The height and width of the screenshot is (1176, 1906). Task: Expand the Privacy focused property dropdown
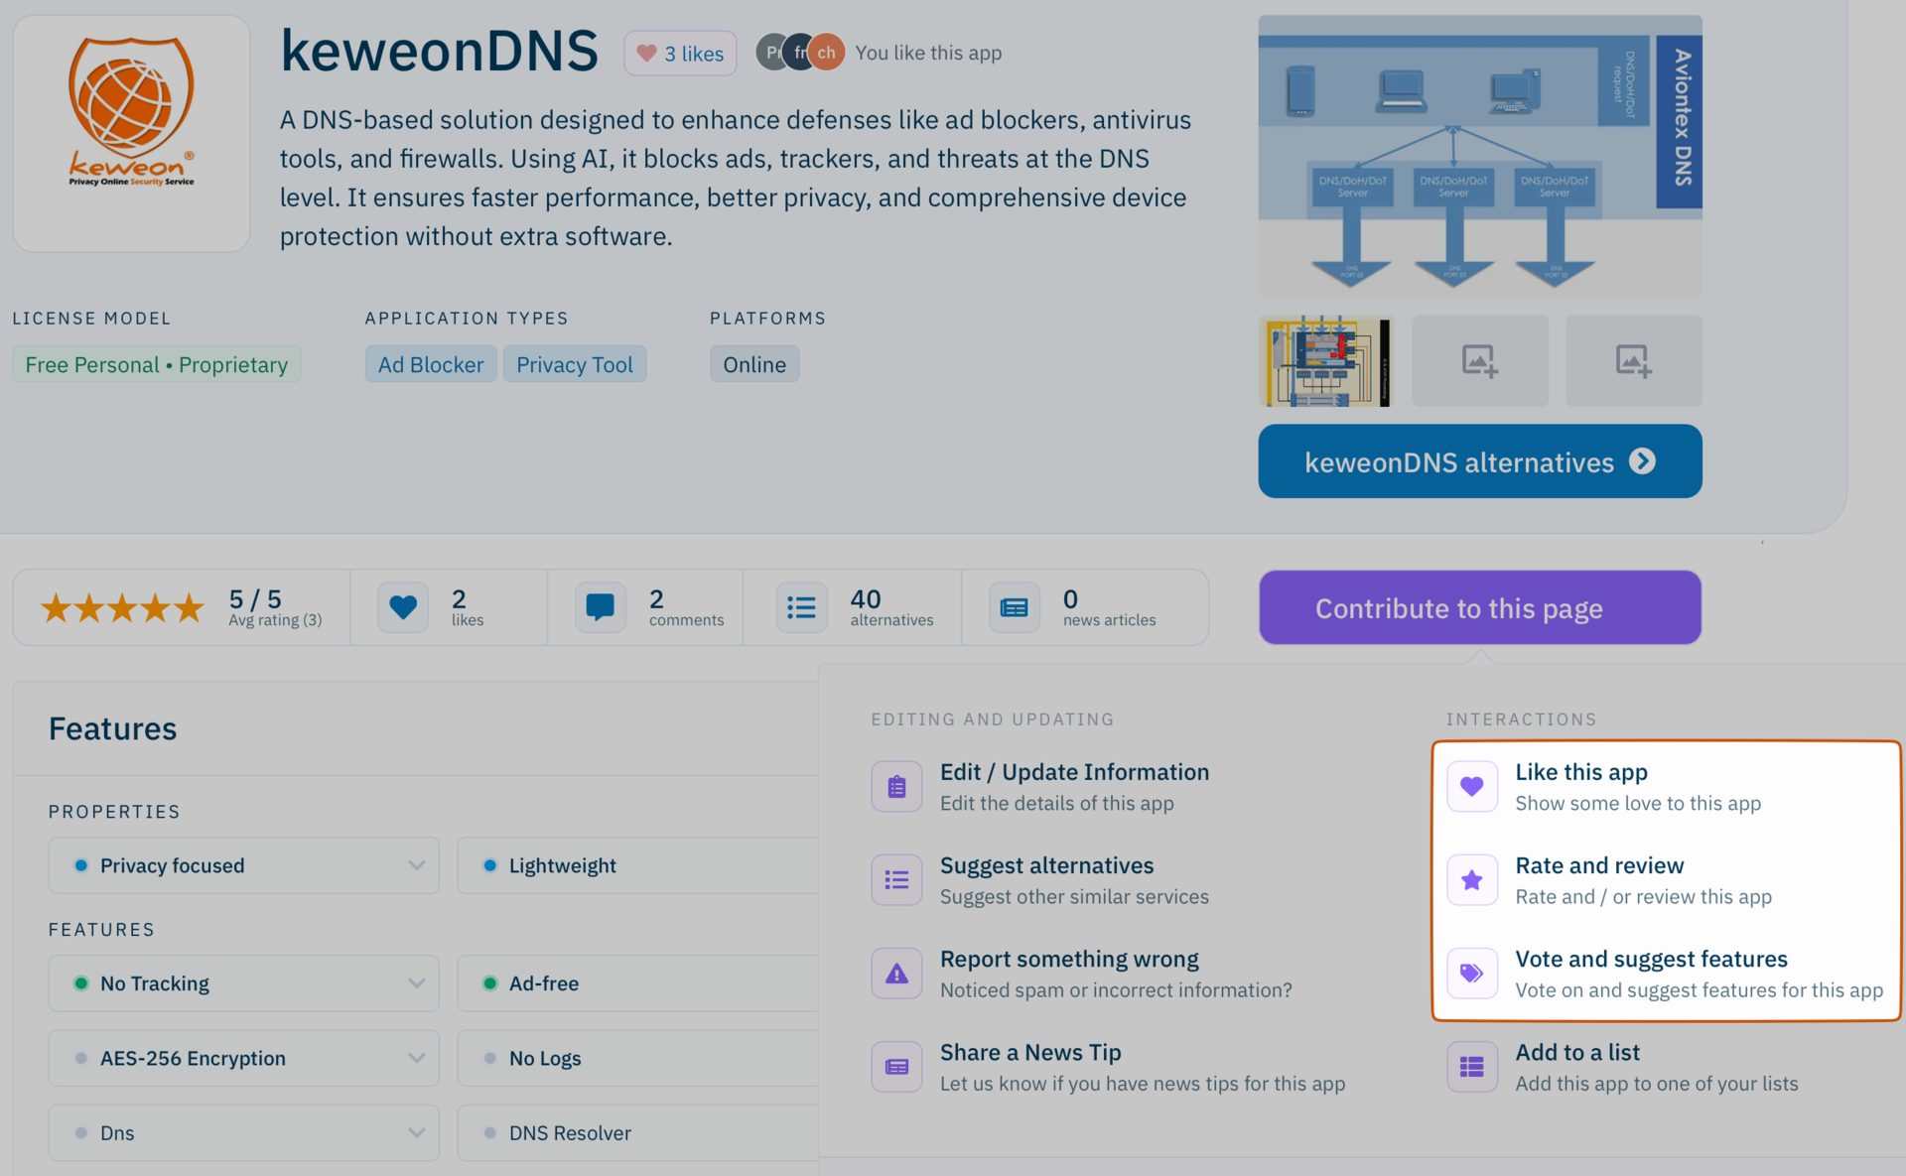[x=416, y=865]
